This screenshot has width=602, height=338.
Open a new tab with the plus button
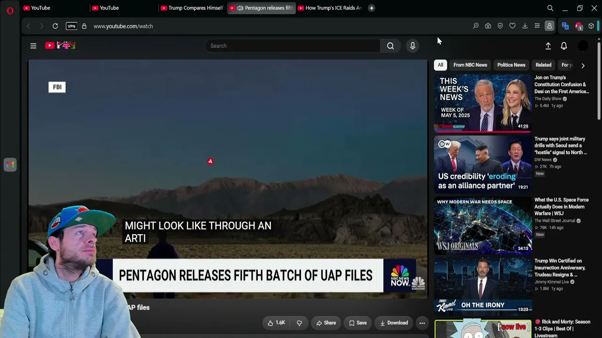(372, 8)
